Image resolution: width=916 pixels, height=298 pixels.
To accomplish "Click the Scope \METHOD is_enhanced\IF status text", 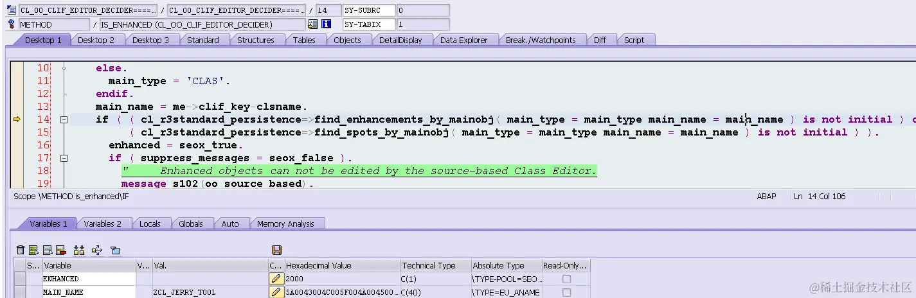I will pyautogui.click(x=71, y=197).
